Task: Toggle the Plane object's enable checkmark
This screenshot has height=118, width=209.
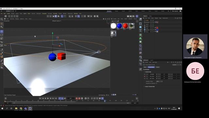Action: [153, 32]
